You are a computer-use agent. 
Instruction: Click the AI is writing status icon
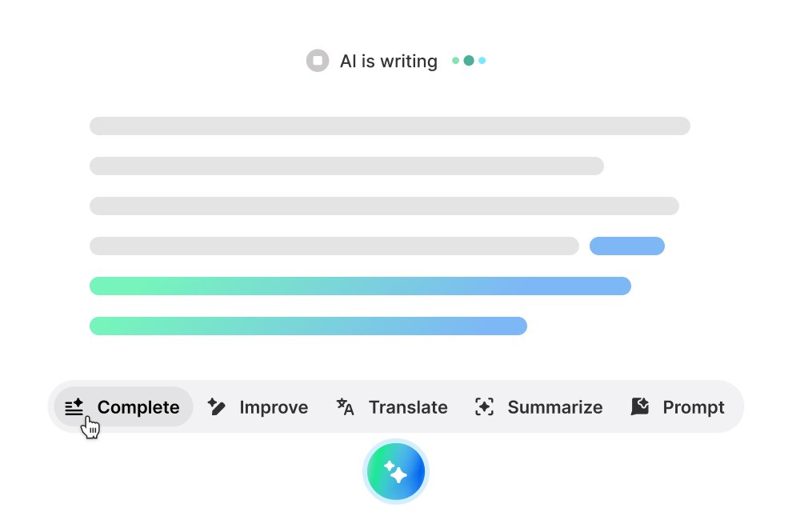click(x=317, y=60)
